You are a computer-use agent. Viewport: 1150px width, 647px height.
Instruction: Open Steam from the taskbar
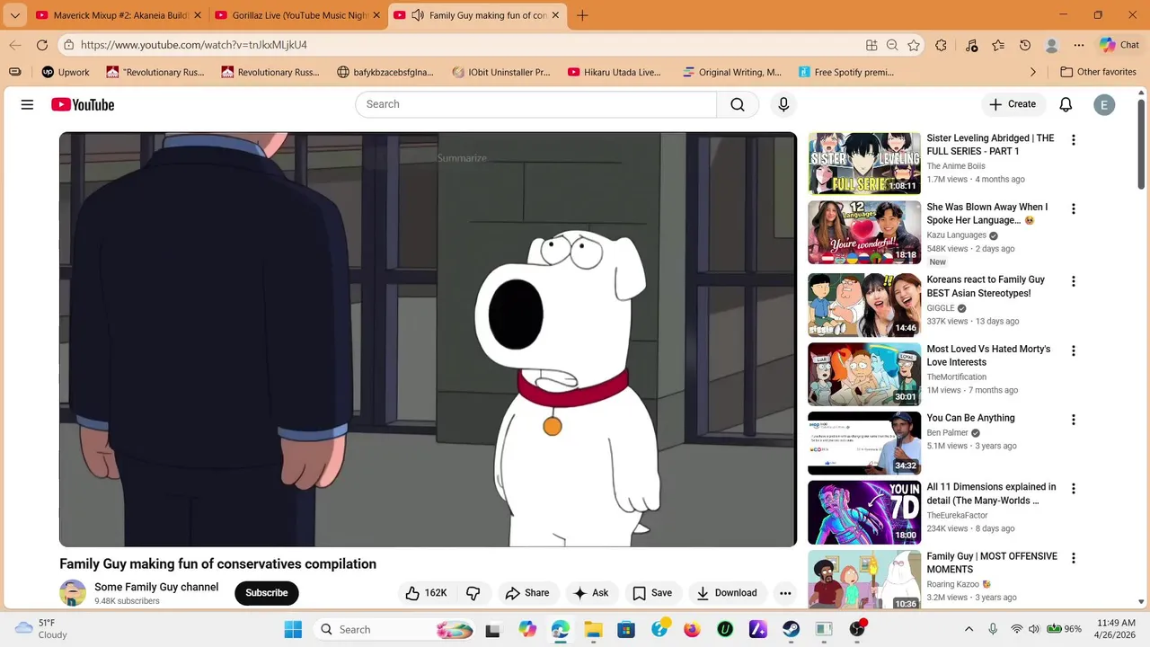click(x=791, y=629)
